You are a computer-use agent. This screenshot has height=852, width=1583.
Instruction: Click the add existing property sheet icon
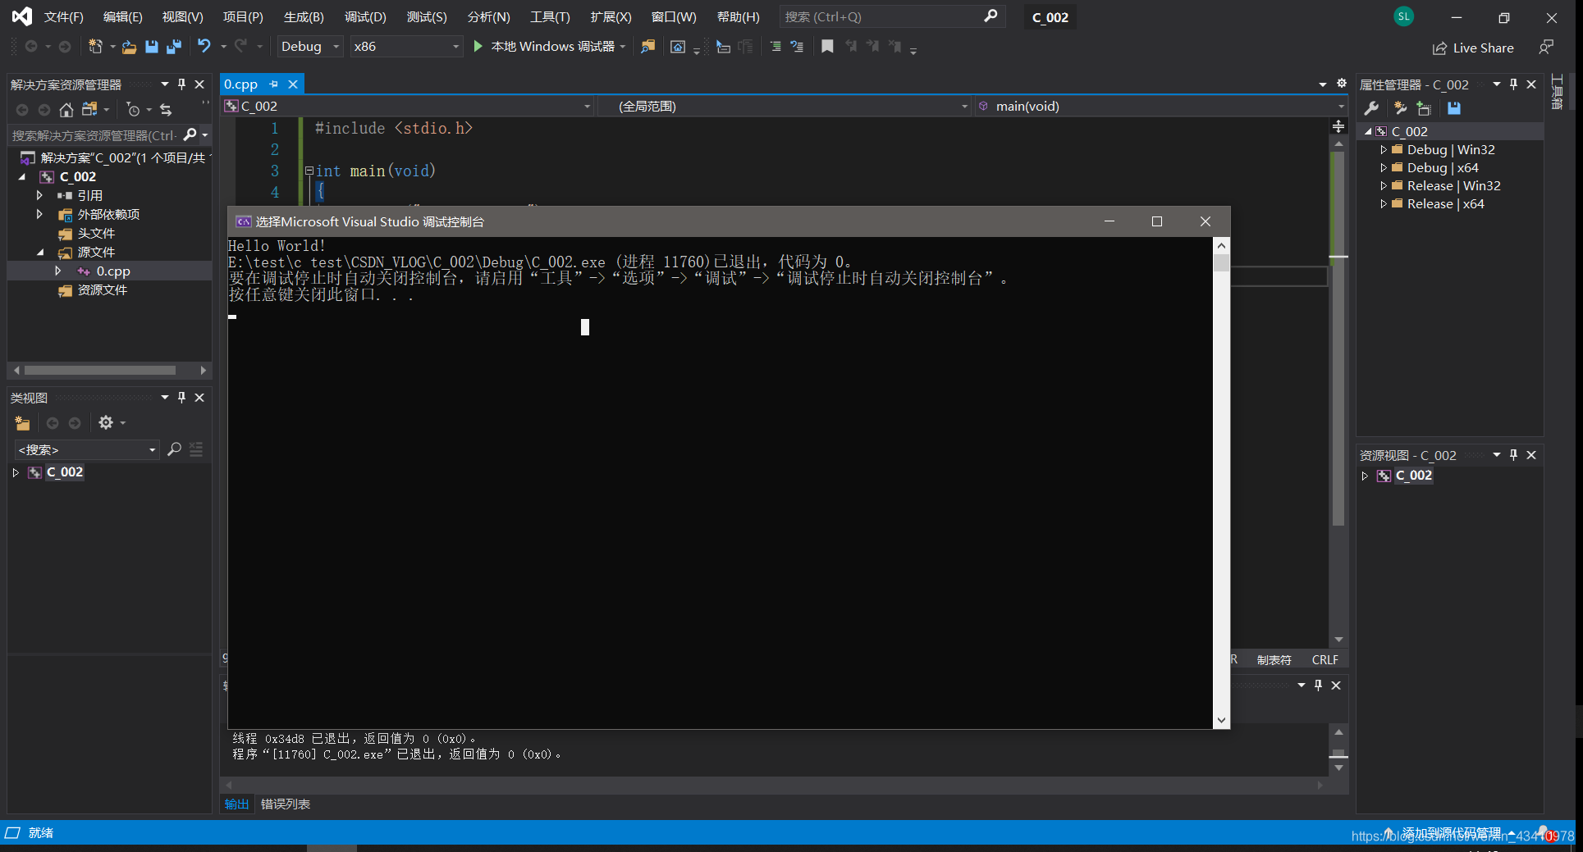pyautogui.click(x=1425, y=108)
